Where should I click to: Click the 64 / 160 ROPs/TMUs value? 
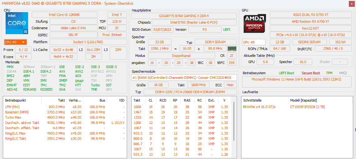click(280, 48)
